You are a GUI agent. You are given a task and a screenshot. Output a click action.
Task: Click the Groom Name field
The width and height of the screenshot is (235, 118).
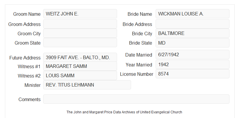[80, 14]
